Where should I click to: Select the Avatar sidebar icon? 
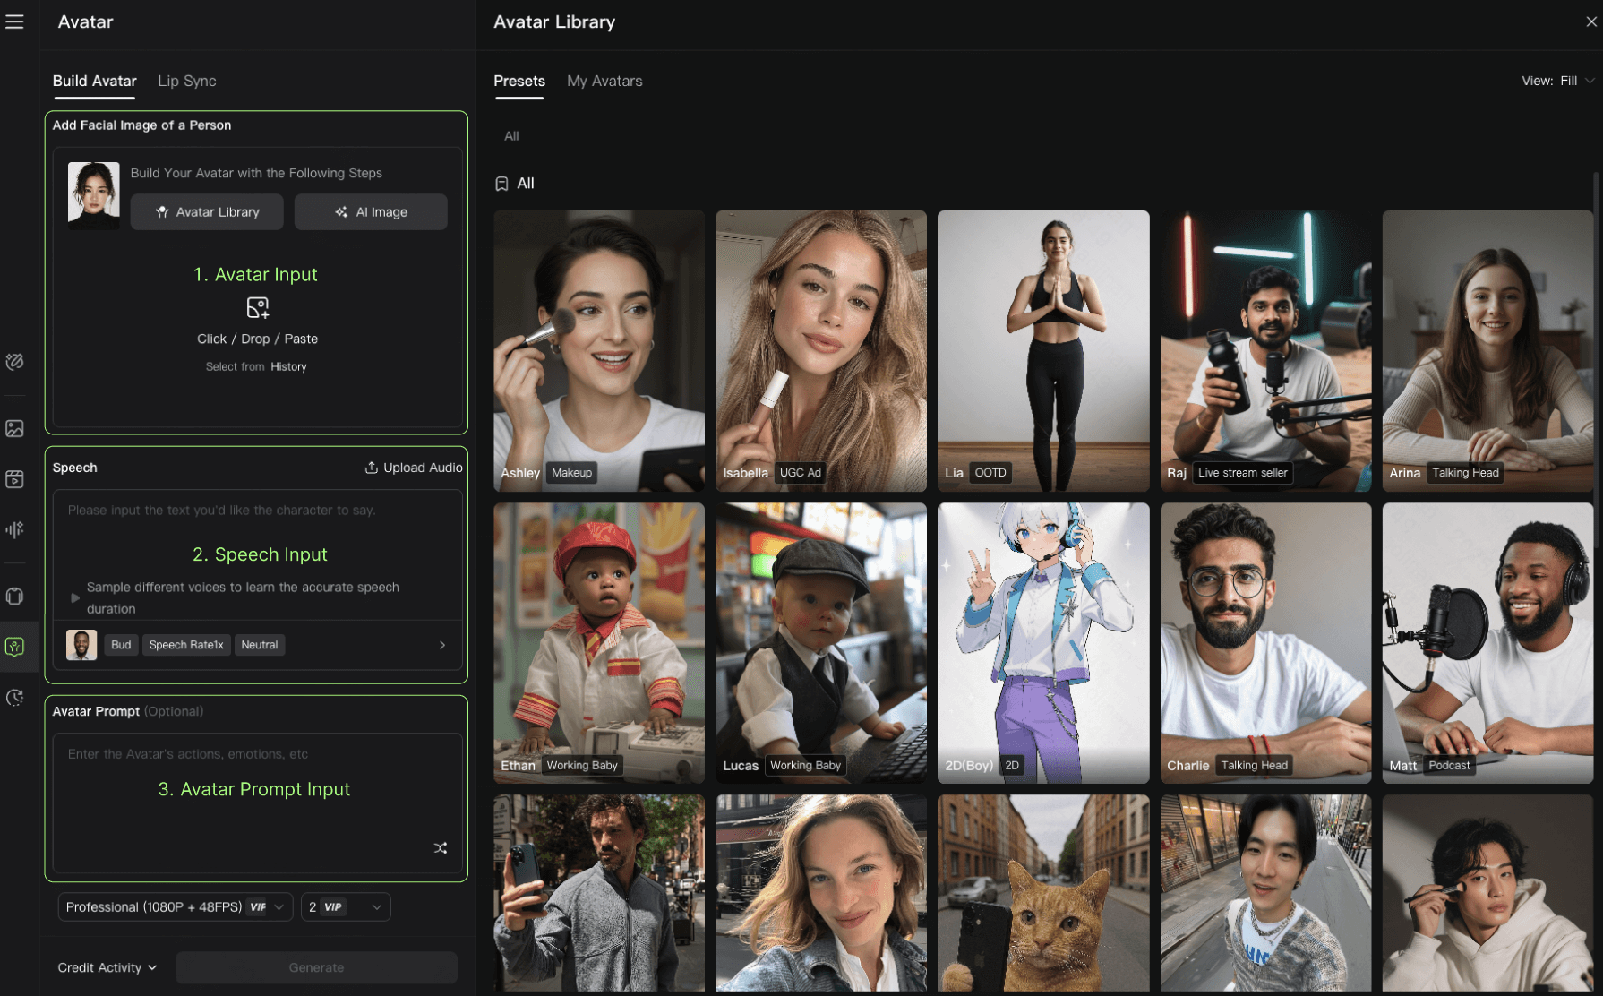pos(15,647)
